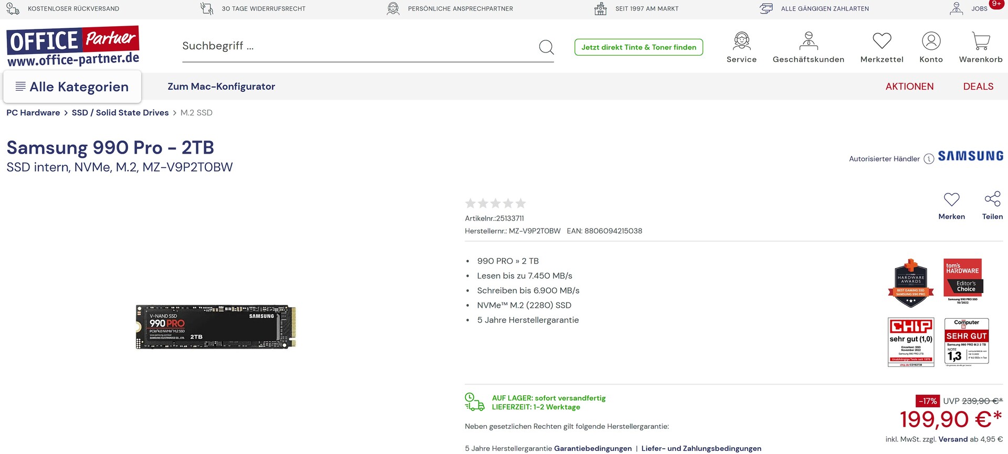The height and width of the screenshot is (454, 1008).
Task: Click the delivery truck stock icon
Action: 475,402
